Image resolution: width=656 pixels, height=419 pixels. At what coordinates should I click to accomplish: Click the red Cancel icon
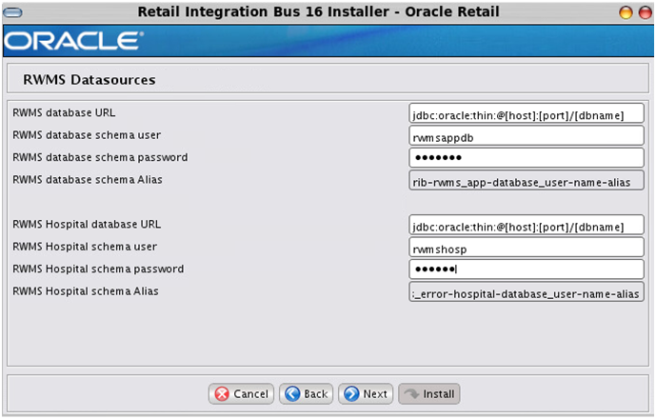222,394
